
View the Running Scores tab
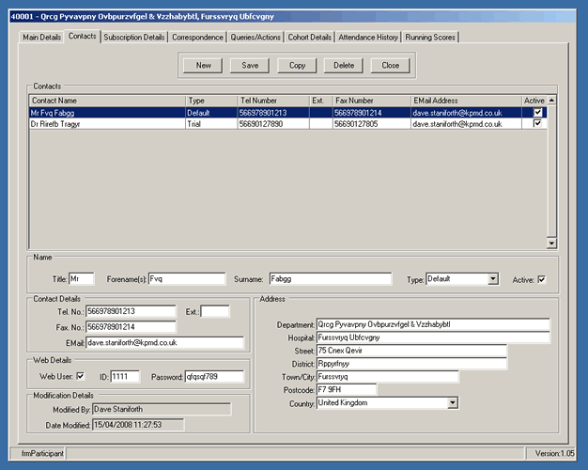(430, 38)
